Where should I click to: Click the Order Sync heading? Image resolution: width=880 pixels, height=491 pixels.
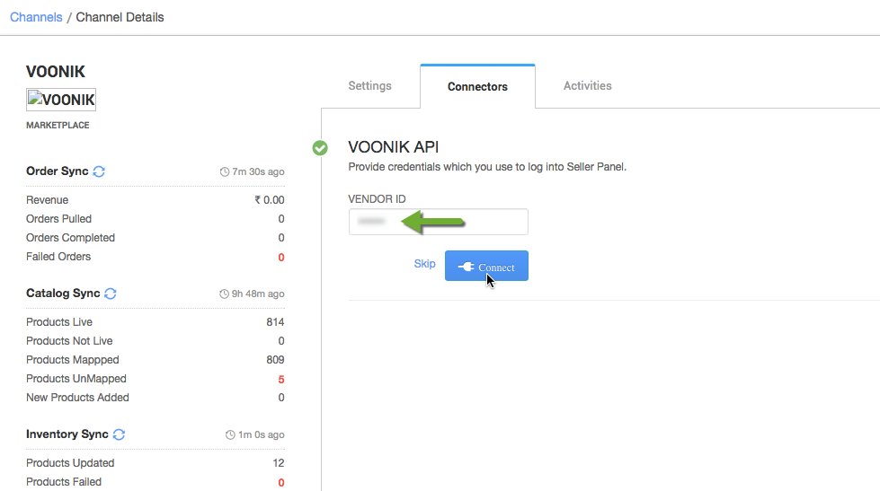coord(58,171)
